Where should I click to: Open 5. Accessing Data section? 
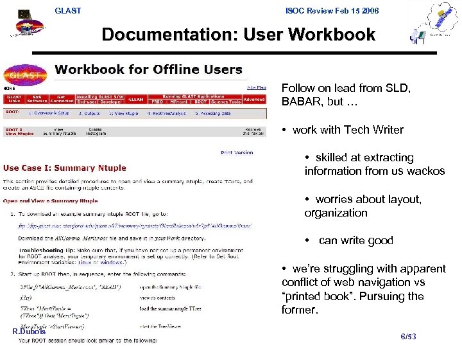click(213, 113)
